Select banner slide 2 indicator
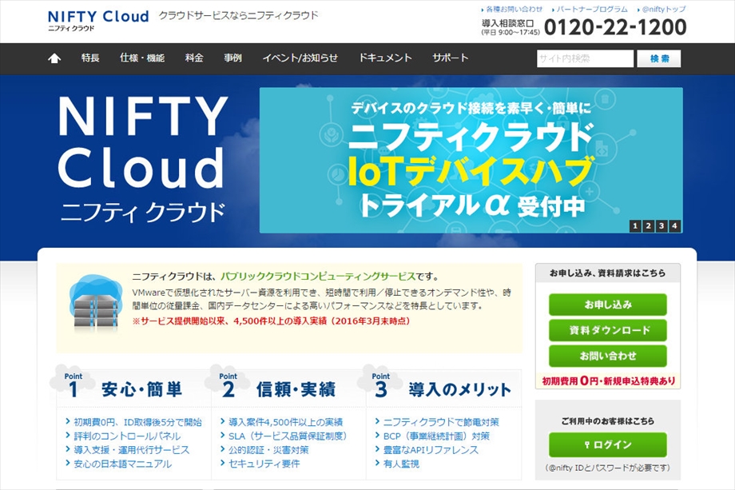Screen dimensions: 735x490 pyautogui.click(x=648, y=226)
